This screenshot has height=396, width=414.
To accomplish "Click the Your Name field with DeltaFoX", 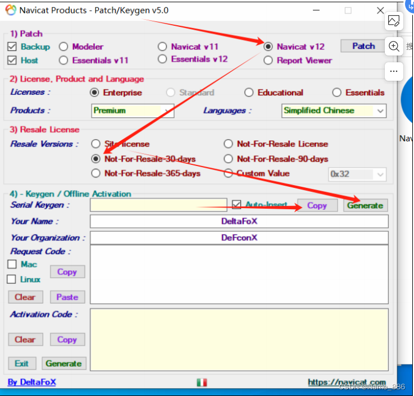I will pos(239,221).
